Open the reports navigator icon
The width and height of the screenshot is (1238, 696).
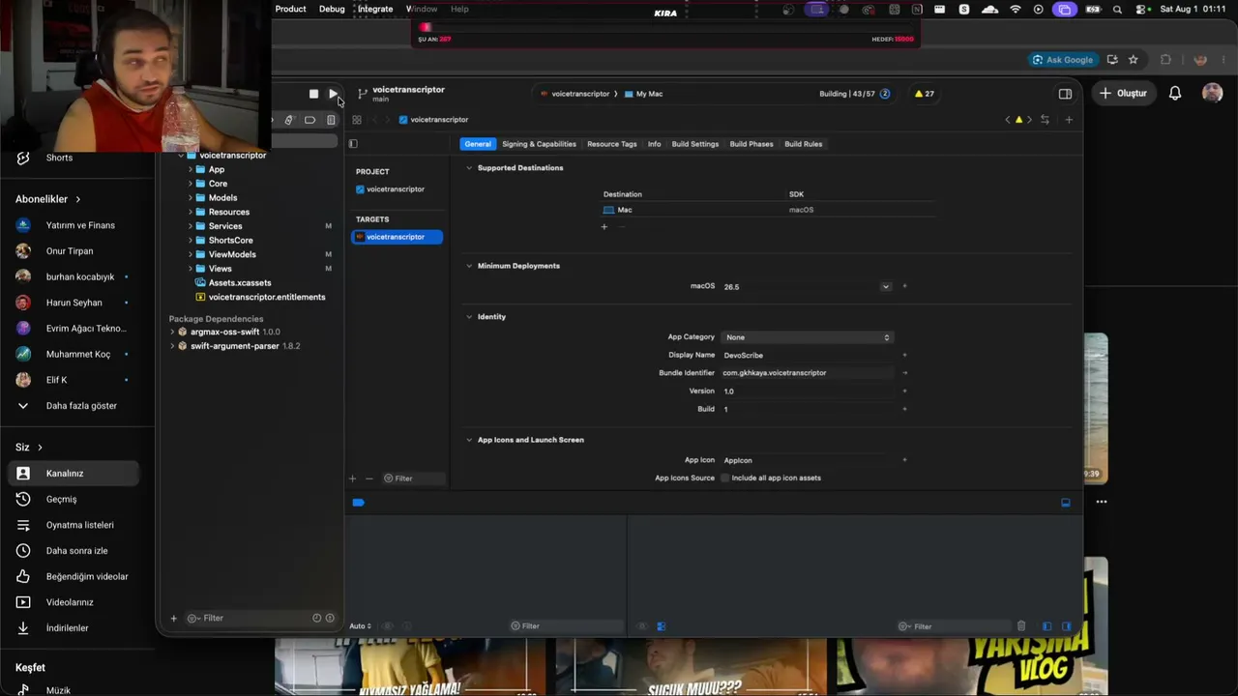coord(331,120)
